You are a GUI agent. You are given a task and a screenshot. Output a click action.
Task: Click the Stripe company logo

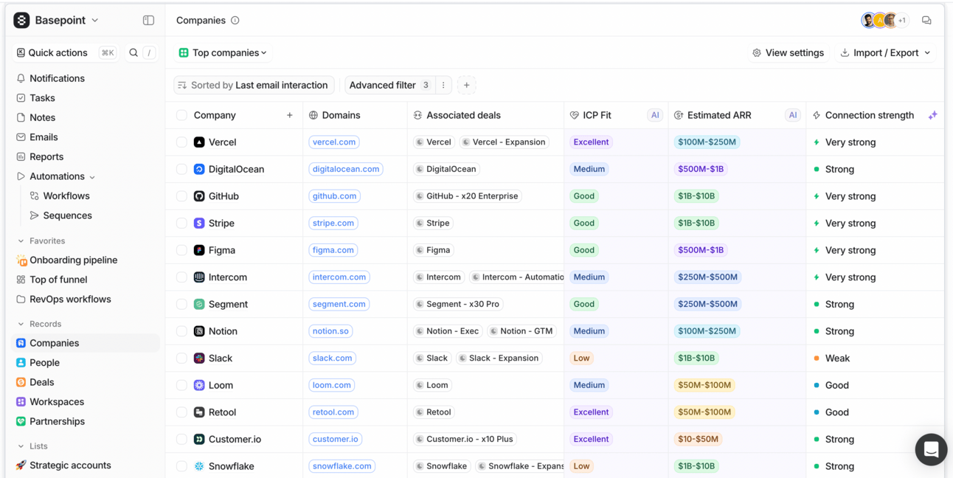(x=199, y=223)
